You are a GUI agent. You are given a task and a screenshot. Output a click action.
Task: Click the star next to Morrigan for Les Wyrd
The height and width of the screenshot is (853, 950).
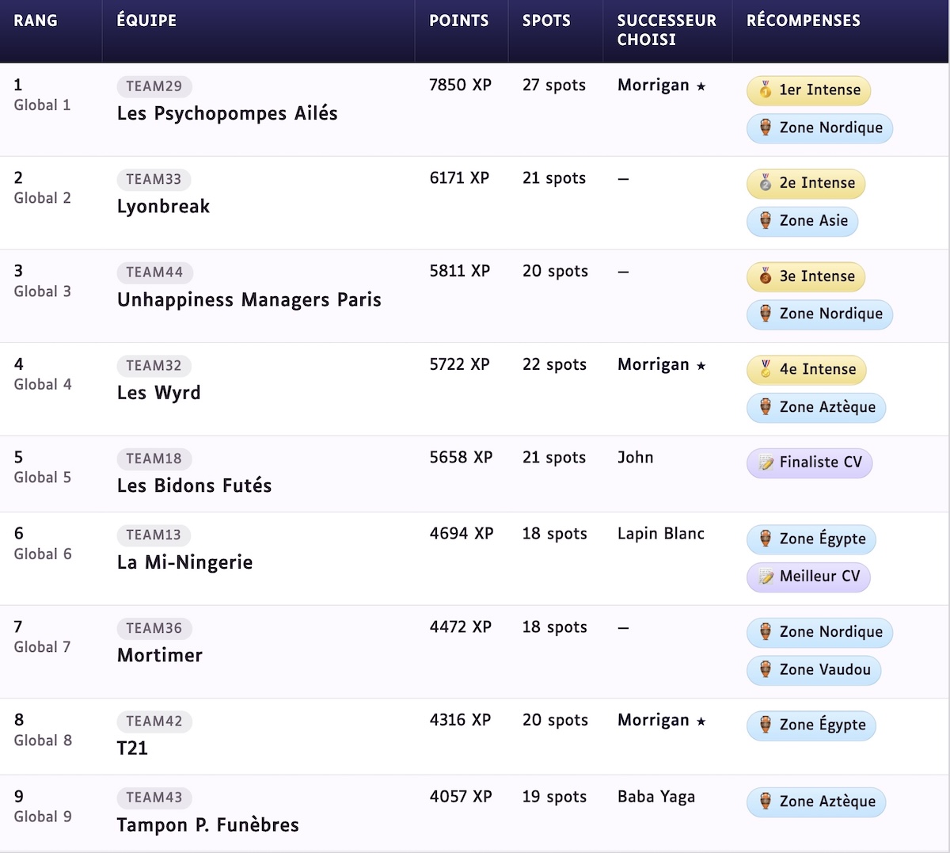(701, 366)
